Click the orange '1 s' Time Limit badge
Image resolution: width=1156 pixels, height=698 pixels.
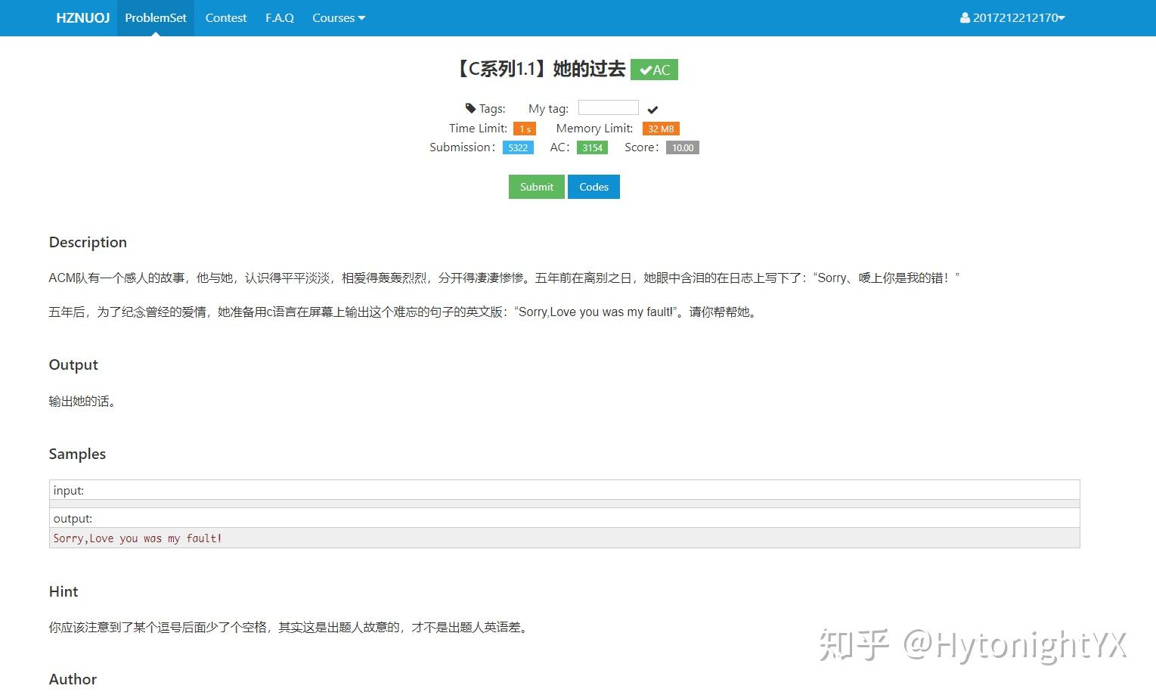pos(524,129)
